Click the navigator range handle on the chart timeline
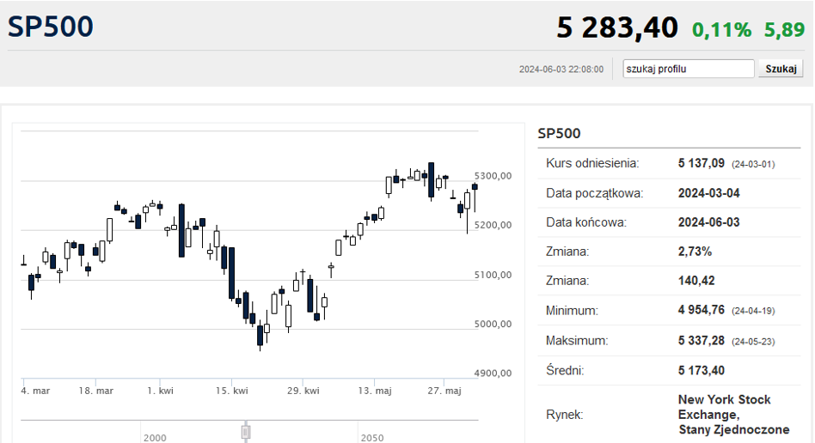 pos(246,432)
